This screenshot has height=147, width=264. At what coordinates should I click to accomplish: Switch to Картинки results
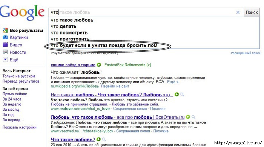[19, 37]
